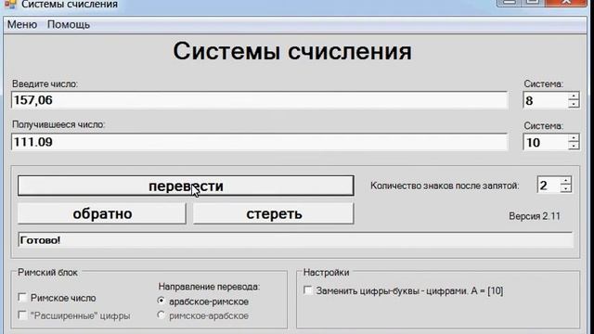Enable the Римское число checkbox
The height and width of the screenshot is (334, 594).
pyautogui.click(x=22, y=298)
